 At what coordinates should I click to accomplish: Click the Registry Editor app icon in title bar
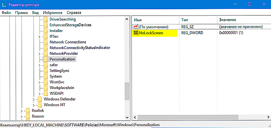(x=4, y=4)
